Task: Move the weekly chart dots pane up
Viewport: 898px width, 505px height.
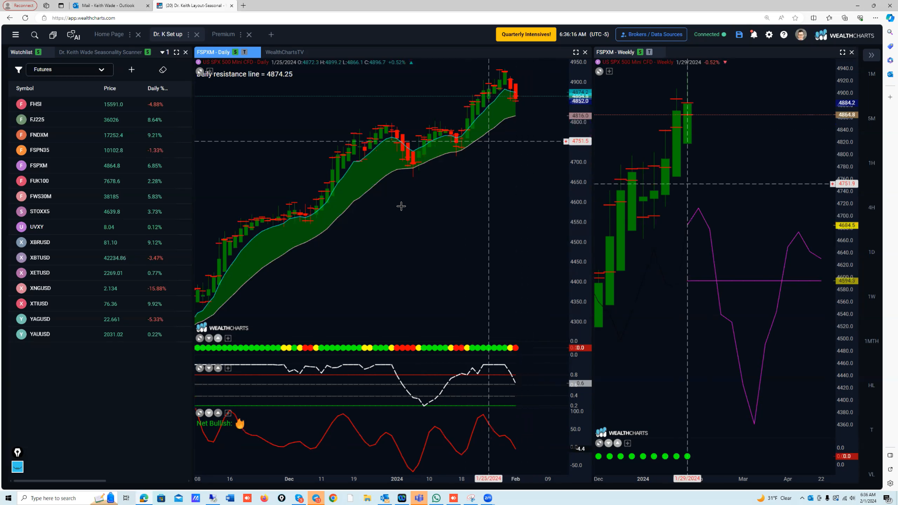Action: pyautogui.click(x=617, y=443)
